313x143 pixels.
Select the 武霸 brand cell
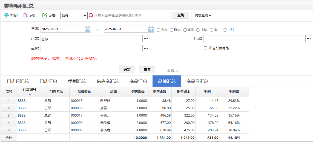point(113,108)
